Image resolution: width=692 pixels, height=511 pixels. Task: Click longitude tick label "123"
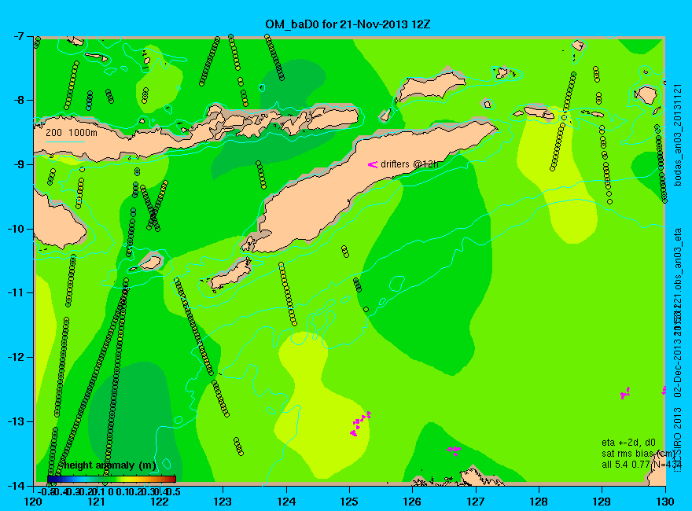[223, 502]
